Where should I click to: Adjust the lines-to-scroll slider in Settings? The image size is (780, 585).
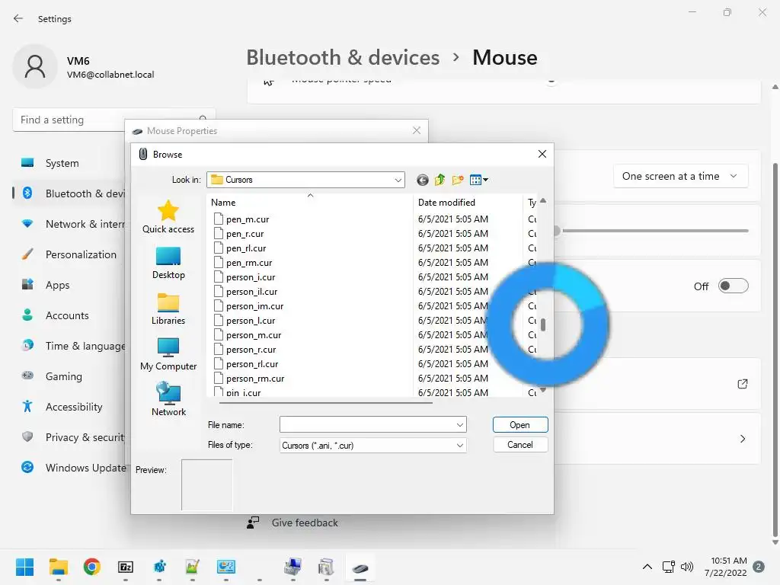pos(652,231)
